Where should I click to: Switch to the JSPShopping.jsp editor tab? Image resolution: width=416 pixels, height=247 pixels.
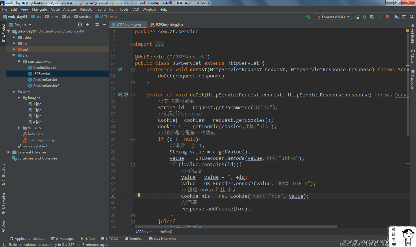point(169,24)
